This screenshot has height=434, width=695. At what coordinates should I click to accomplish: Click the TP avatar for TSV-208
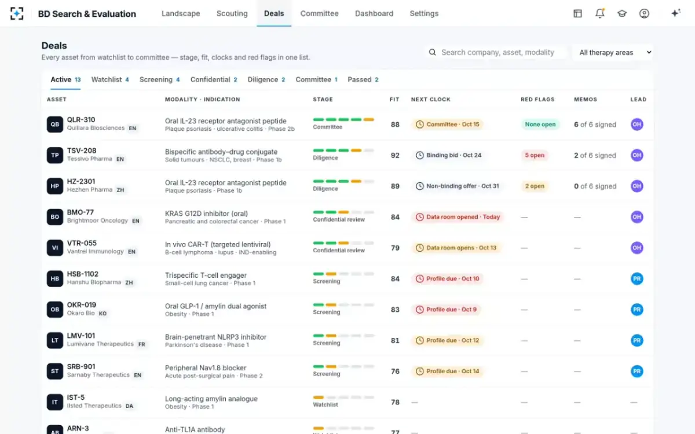(55, 155)
